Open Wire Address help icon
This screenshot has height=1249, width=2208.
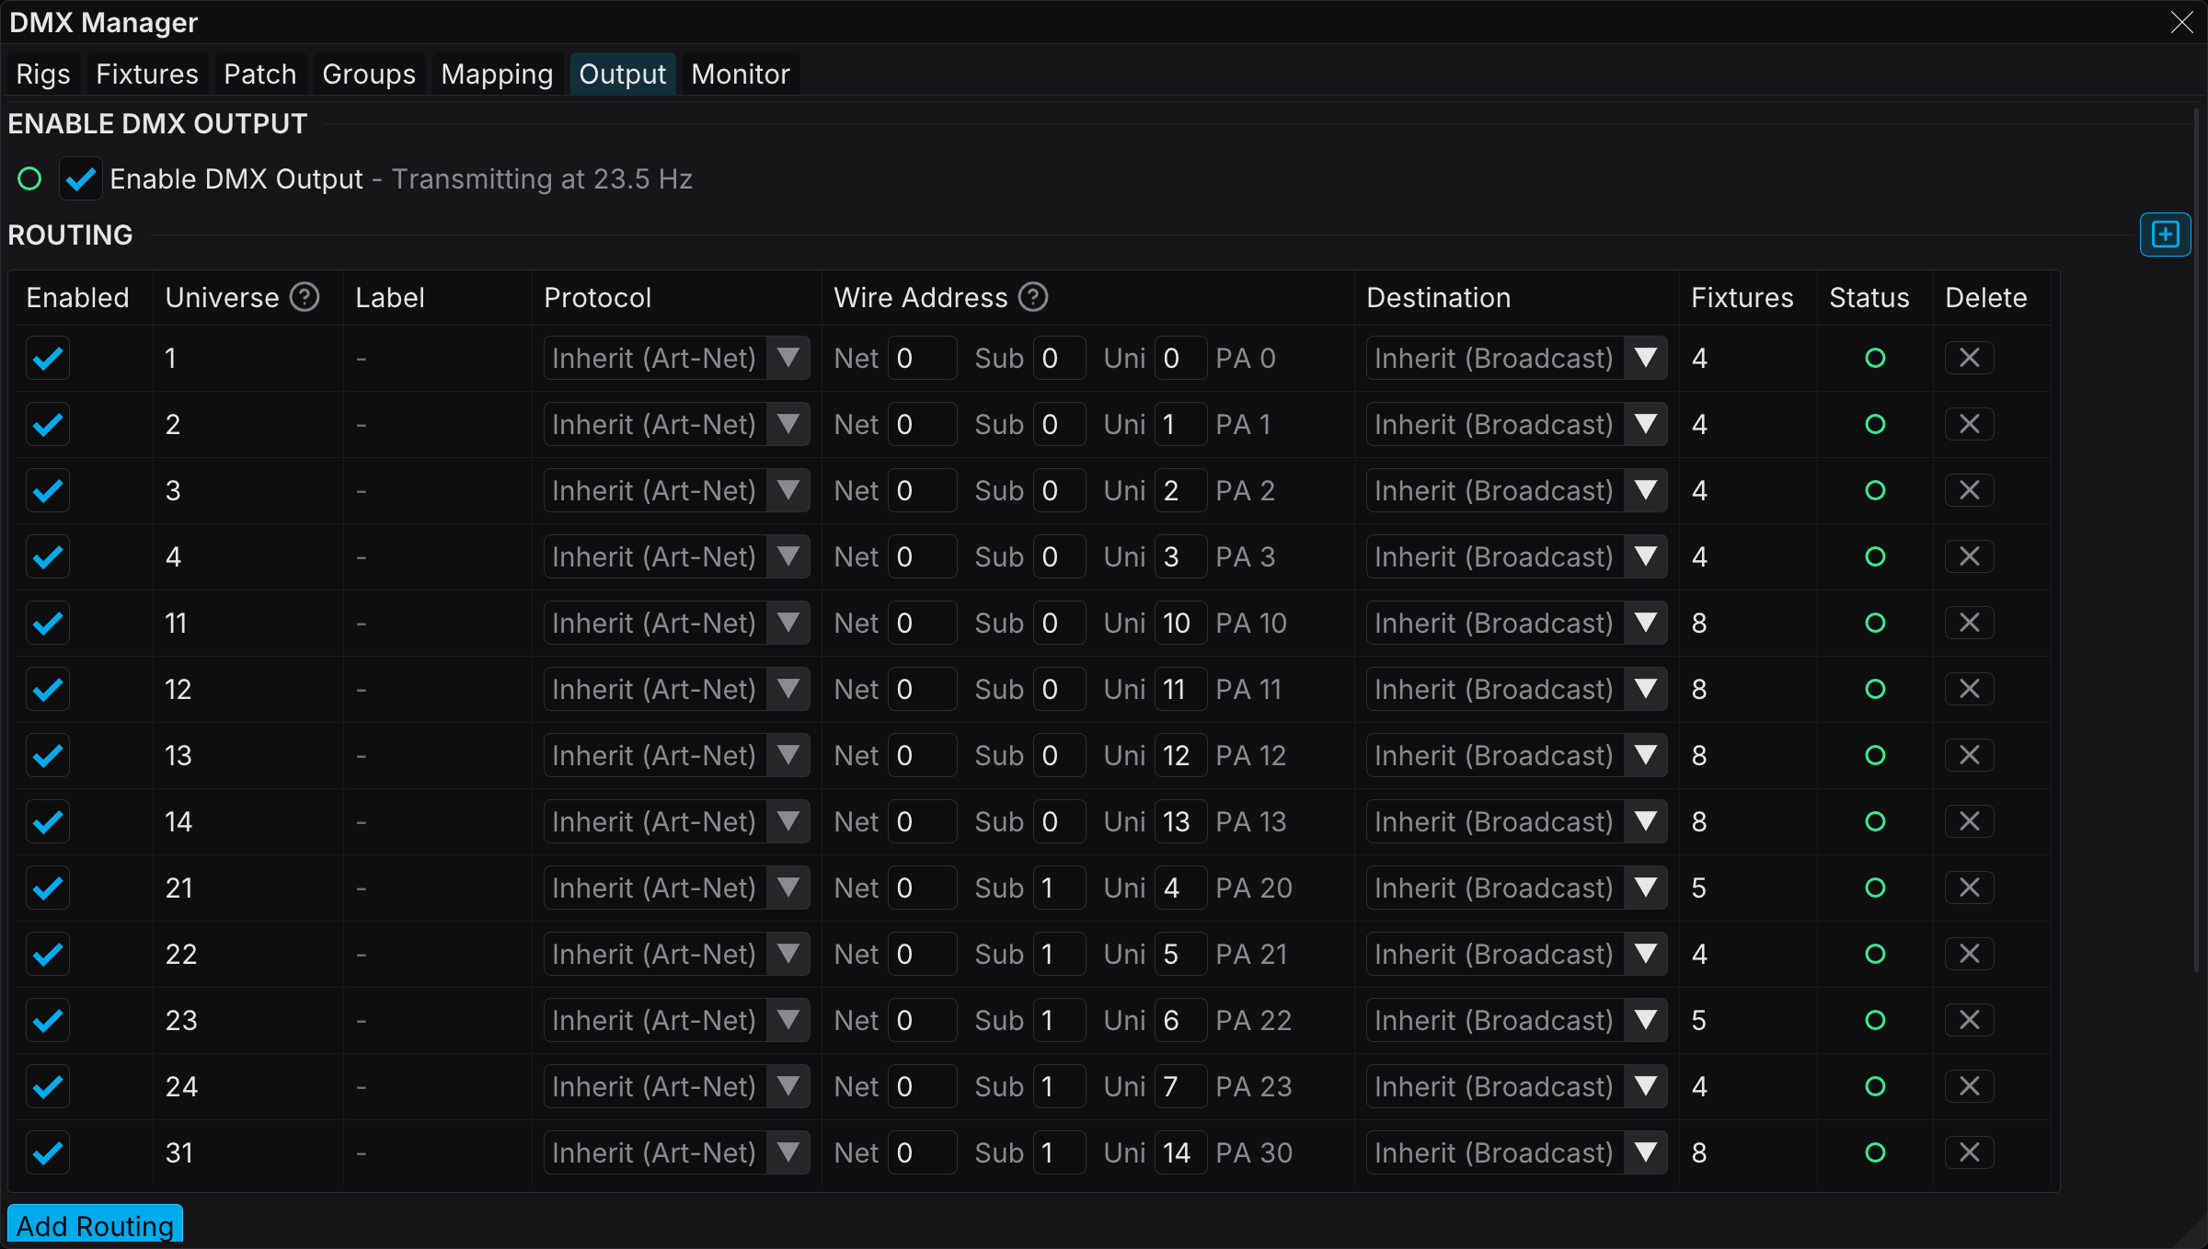coord(1033,297)
